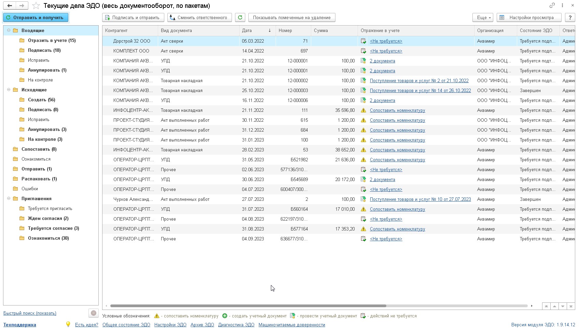Toggle Показывать помеченные на удаление
This screenshot has height=328, width=579.
[x=292, y=17]
